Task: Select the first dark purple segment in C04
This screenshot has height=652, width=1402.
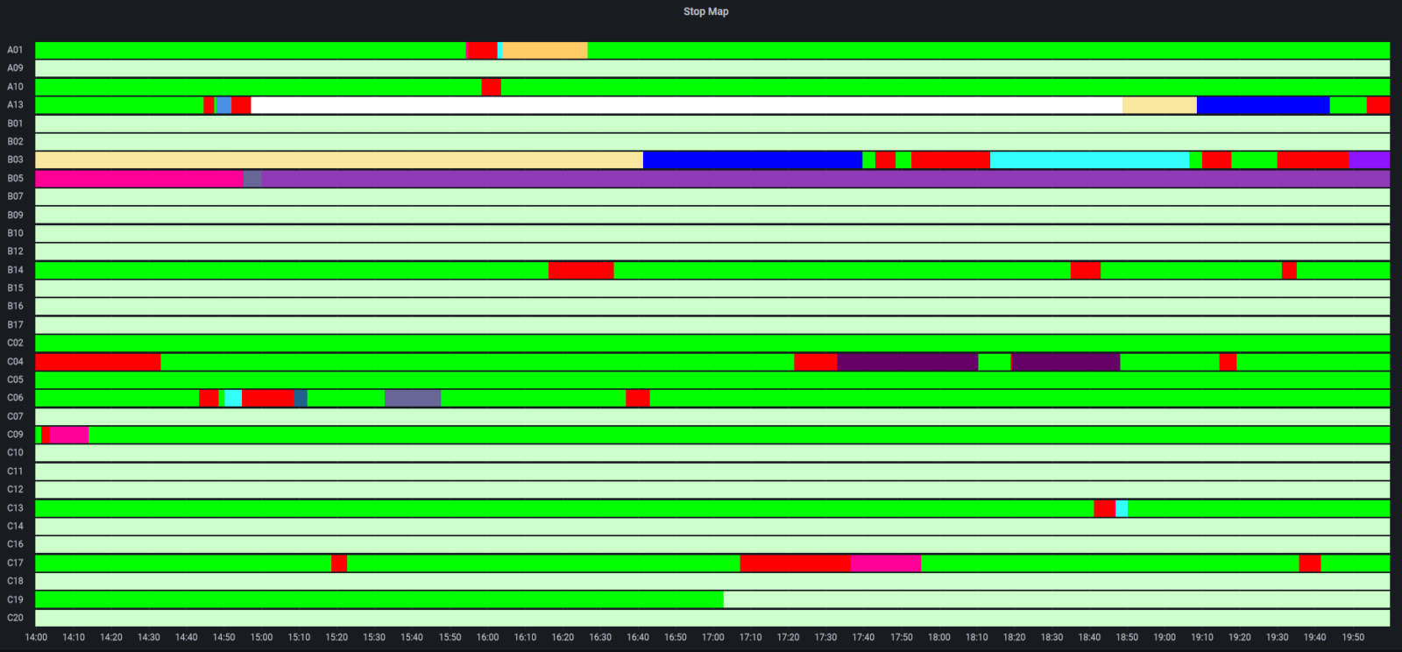Action: 907,362
